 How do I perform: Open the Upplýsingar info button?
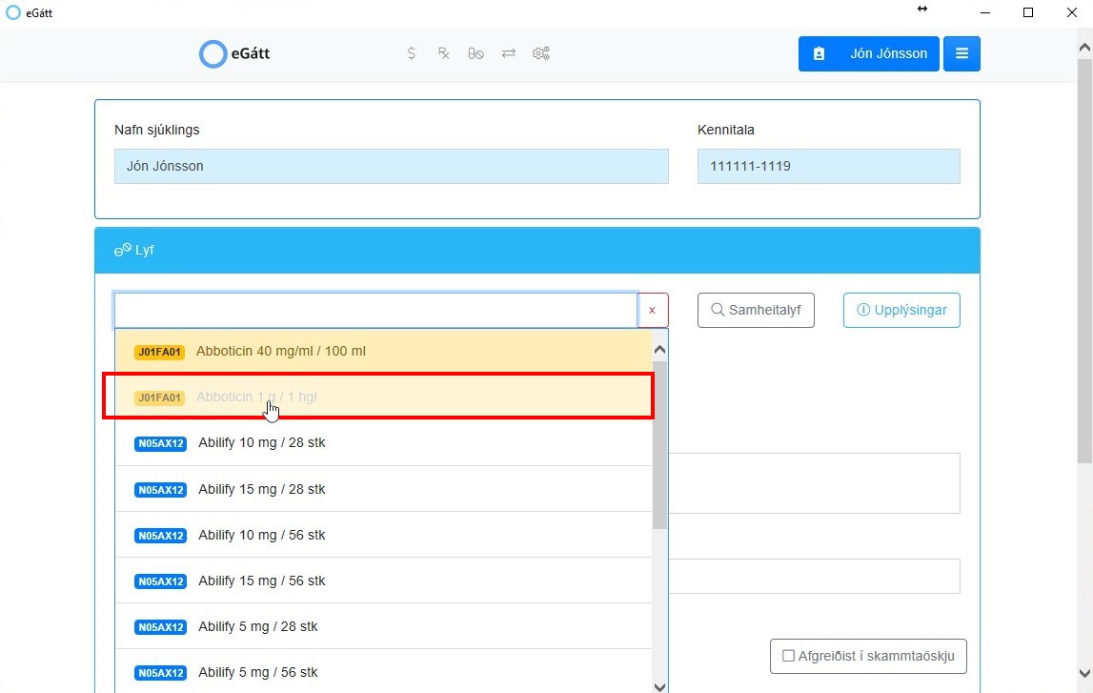pyautogui.click(x=901, y=310)
